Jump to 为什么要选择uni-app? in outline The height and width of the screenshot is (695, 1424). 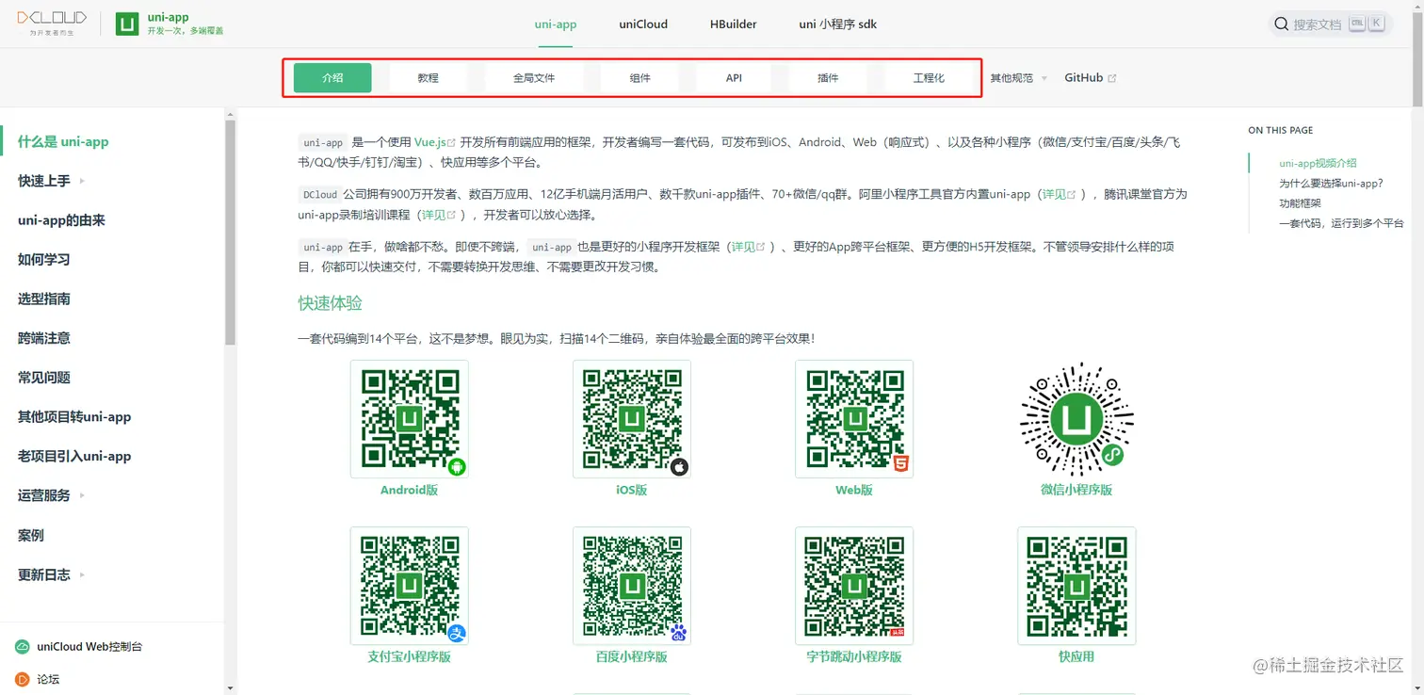pos(1331,184)
